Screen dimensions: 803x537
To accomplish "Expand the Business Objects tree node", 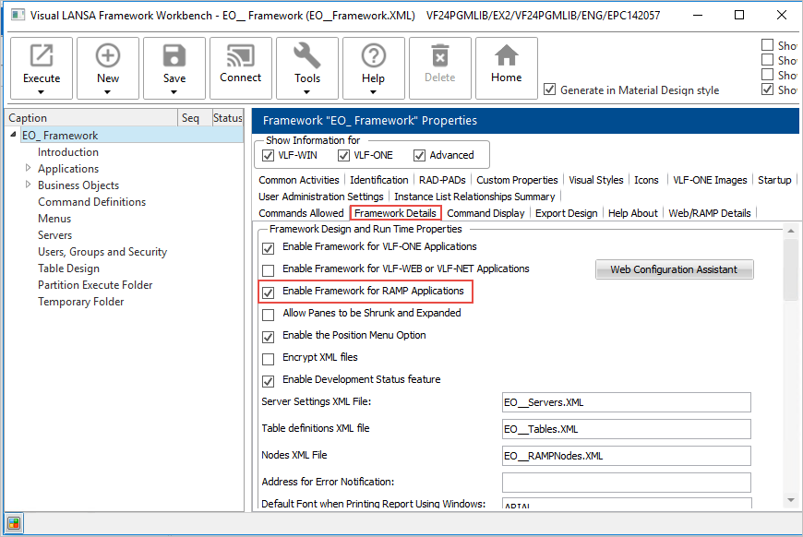I will (29, 185).
